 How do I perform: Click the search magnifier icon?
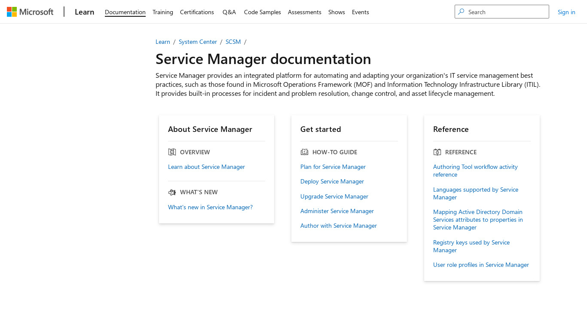click(x=461, y=12)
